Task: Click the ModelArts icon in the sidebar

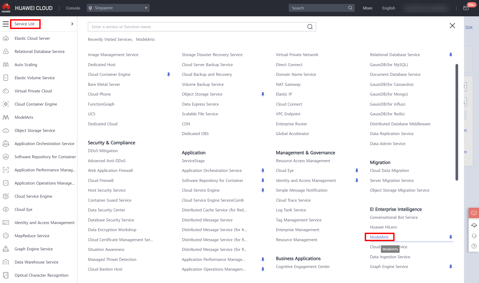Action: (6, 117)
